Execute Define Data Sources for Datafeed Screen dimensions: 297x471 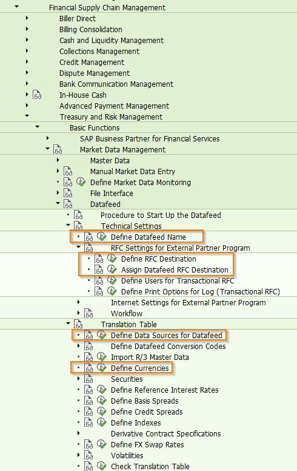(102, 335)
